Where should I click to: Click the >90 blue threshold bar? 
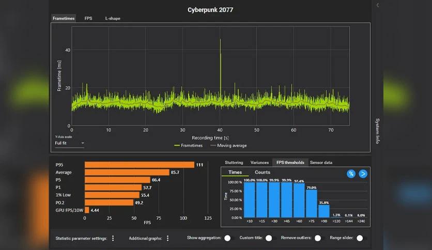pos(323,211)
